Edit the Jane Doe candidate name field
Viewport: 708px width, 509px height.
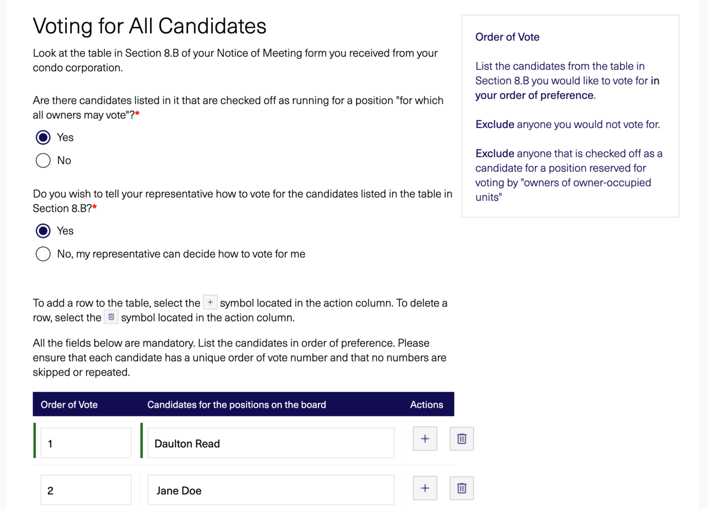click(271, 490)
